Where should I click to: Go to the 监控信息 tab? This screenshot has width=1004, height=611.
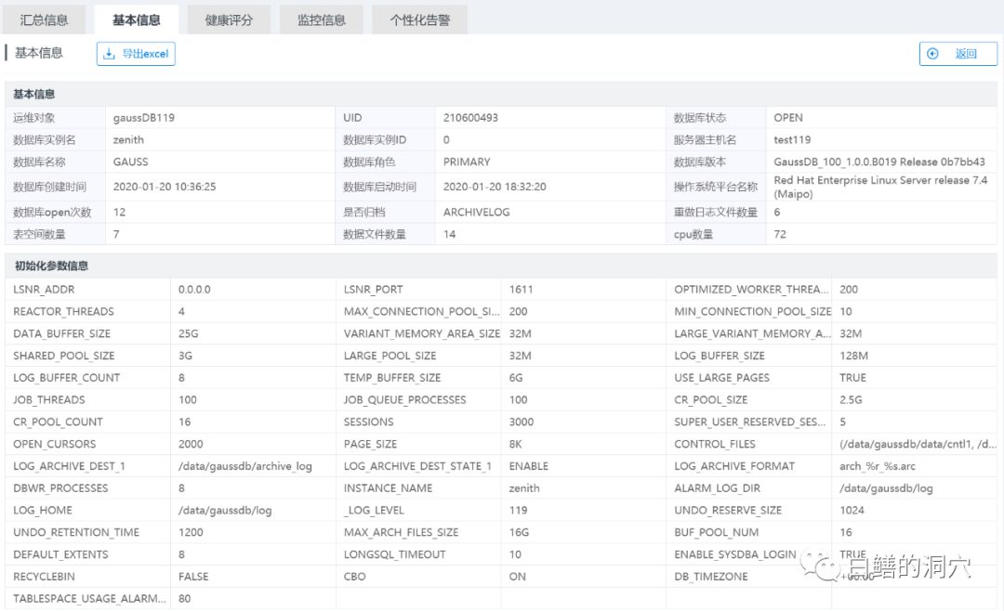click(322, 19)
